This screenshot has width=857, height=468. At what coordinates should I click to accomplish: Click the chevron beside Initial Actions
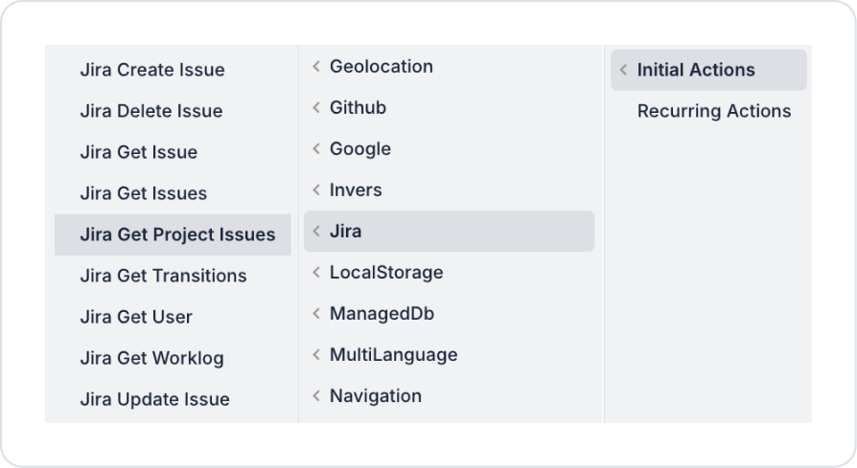coord(624,70)
